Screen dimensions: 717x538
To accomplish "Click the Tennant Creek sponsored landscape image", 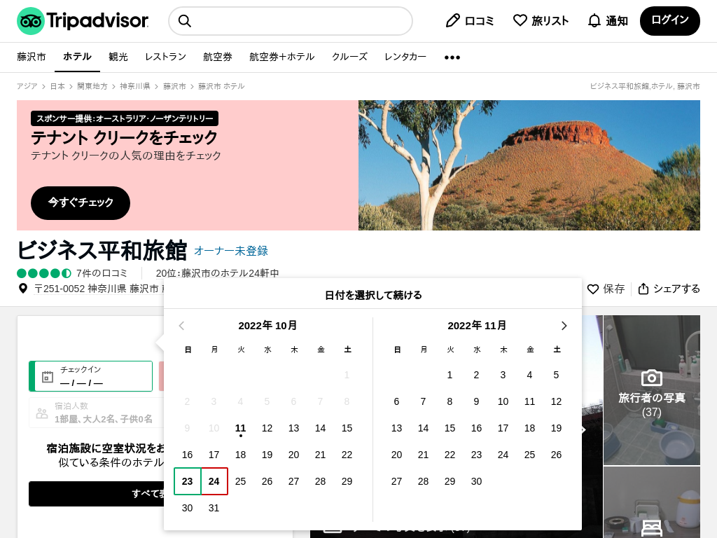I will pyautogui.click(x=529, y=165).
